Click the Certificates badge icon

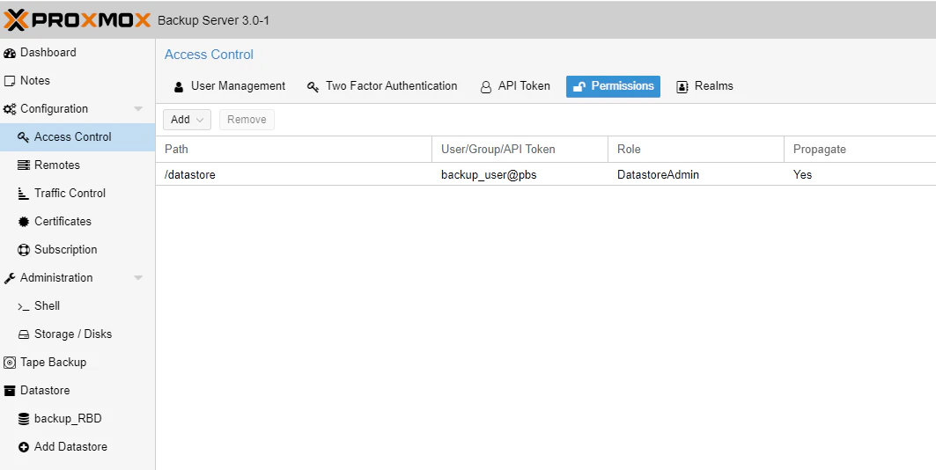point(23,222)
